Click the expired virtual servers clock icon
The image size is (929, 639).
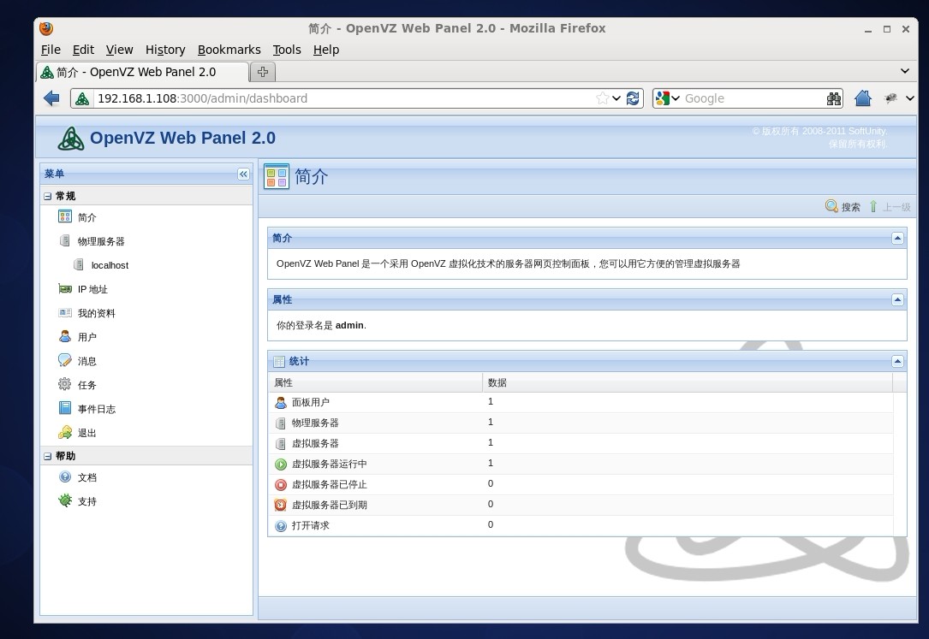(281, 506)
